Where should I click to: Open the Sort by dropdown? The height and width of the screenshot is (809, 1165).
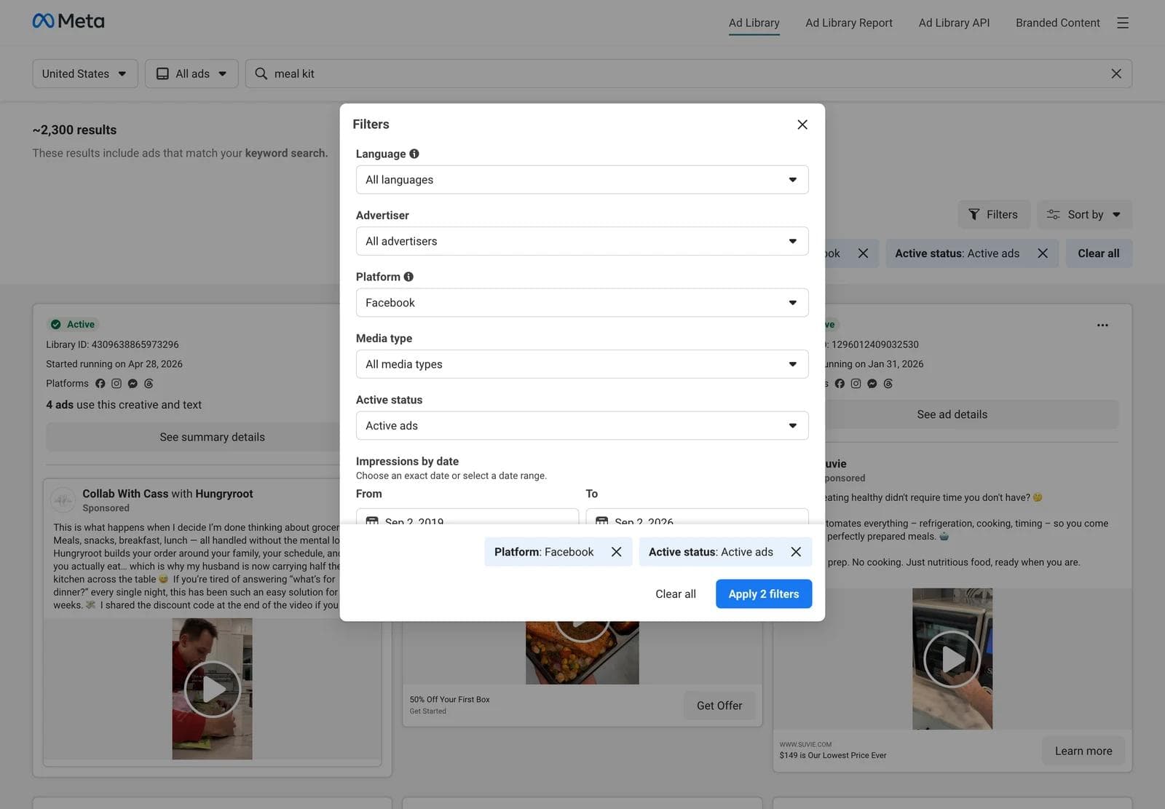point(1084,215)
